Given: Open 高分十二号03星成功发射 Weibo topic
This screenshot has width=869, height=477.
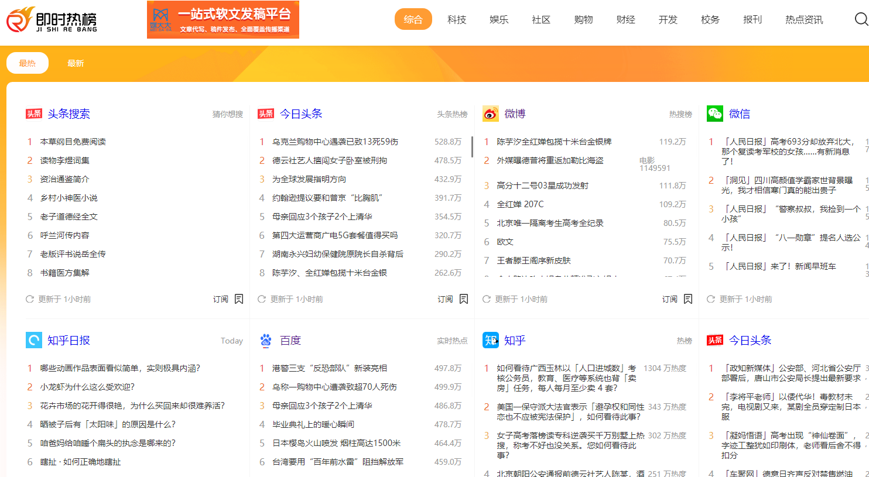Looking at the screenshot, I should coord(543,186).
